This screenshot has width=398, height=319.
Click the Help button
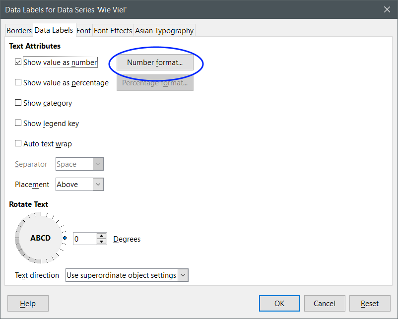click(x=27, y=303)
